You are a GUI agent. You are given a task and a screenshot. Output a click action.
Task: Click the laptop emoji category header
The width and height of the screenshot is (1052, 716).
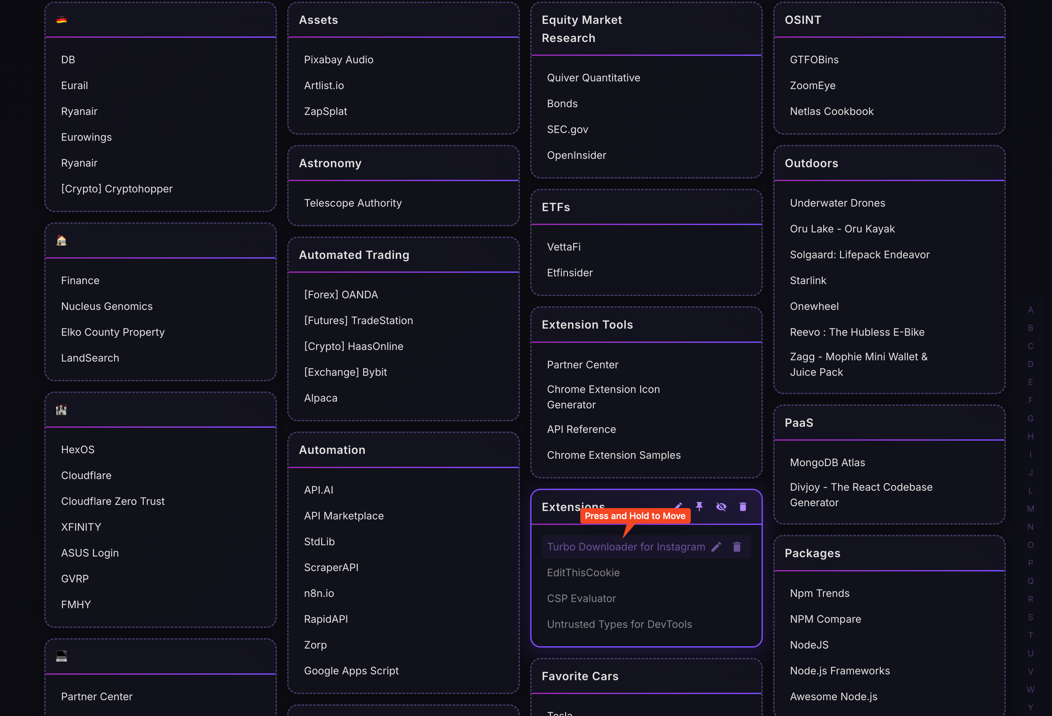(x=62, y=656)
